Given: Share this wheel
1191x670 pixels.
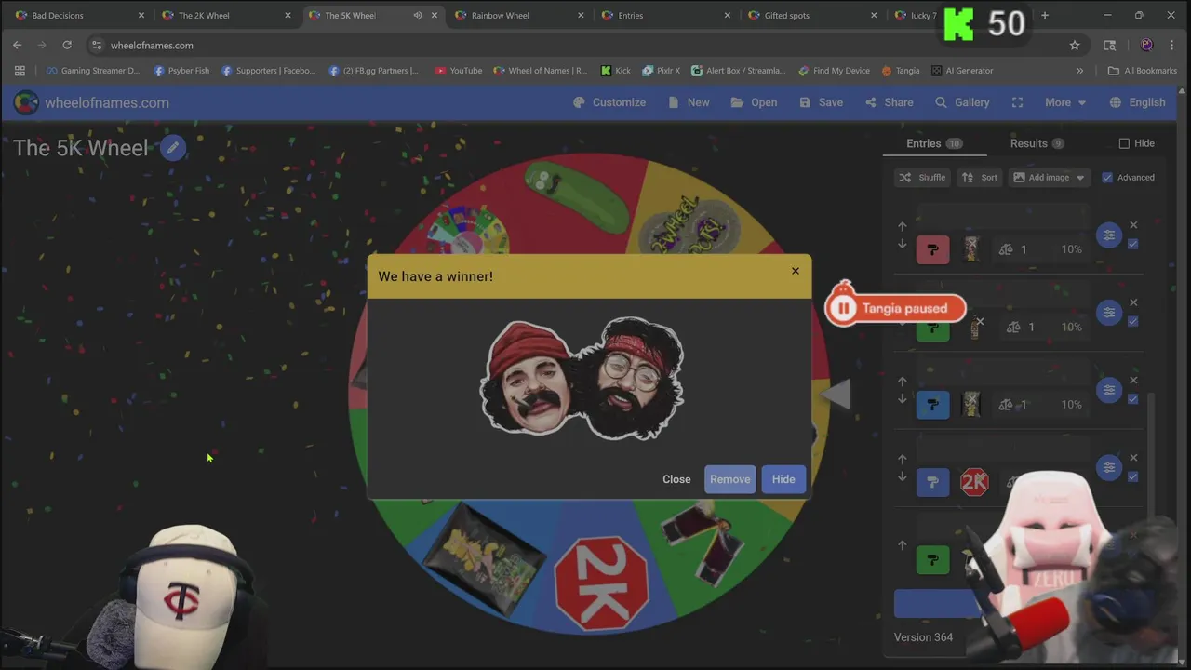Looking at the screenshot, I should (x=889, y=102).
